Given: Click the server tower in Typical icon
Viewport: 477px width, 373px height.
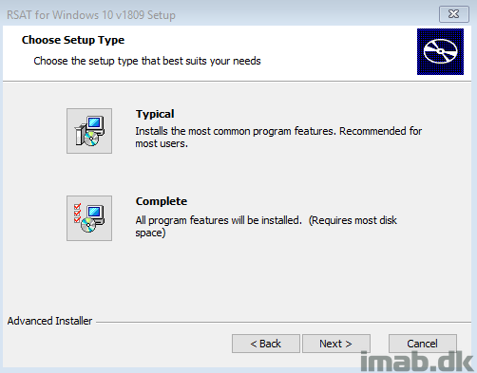Looking at the screenshot, I should 80,136.
